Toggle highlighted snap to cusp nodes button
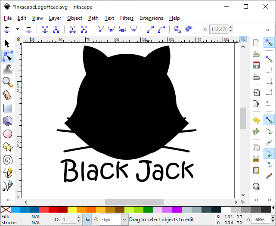The width and height of the screenshot is (276, 226). pos(269,154)
